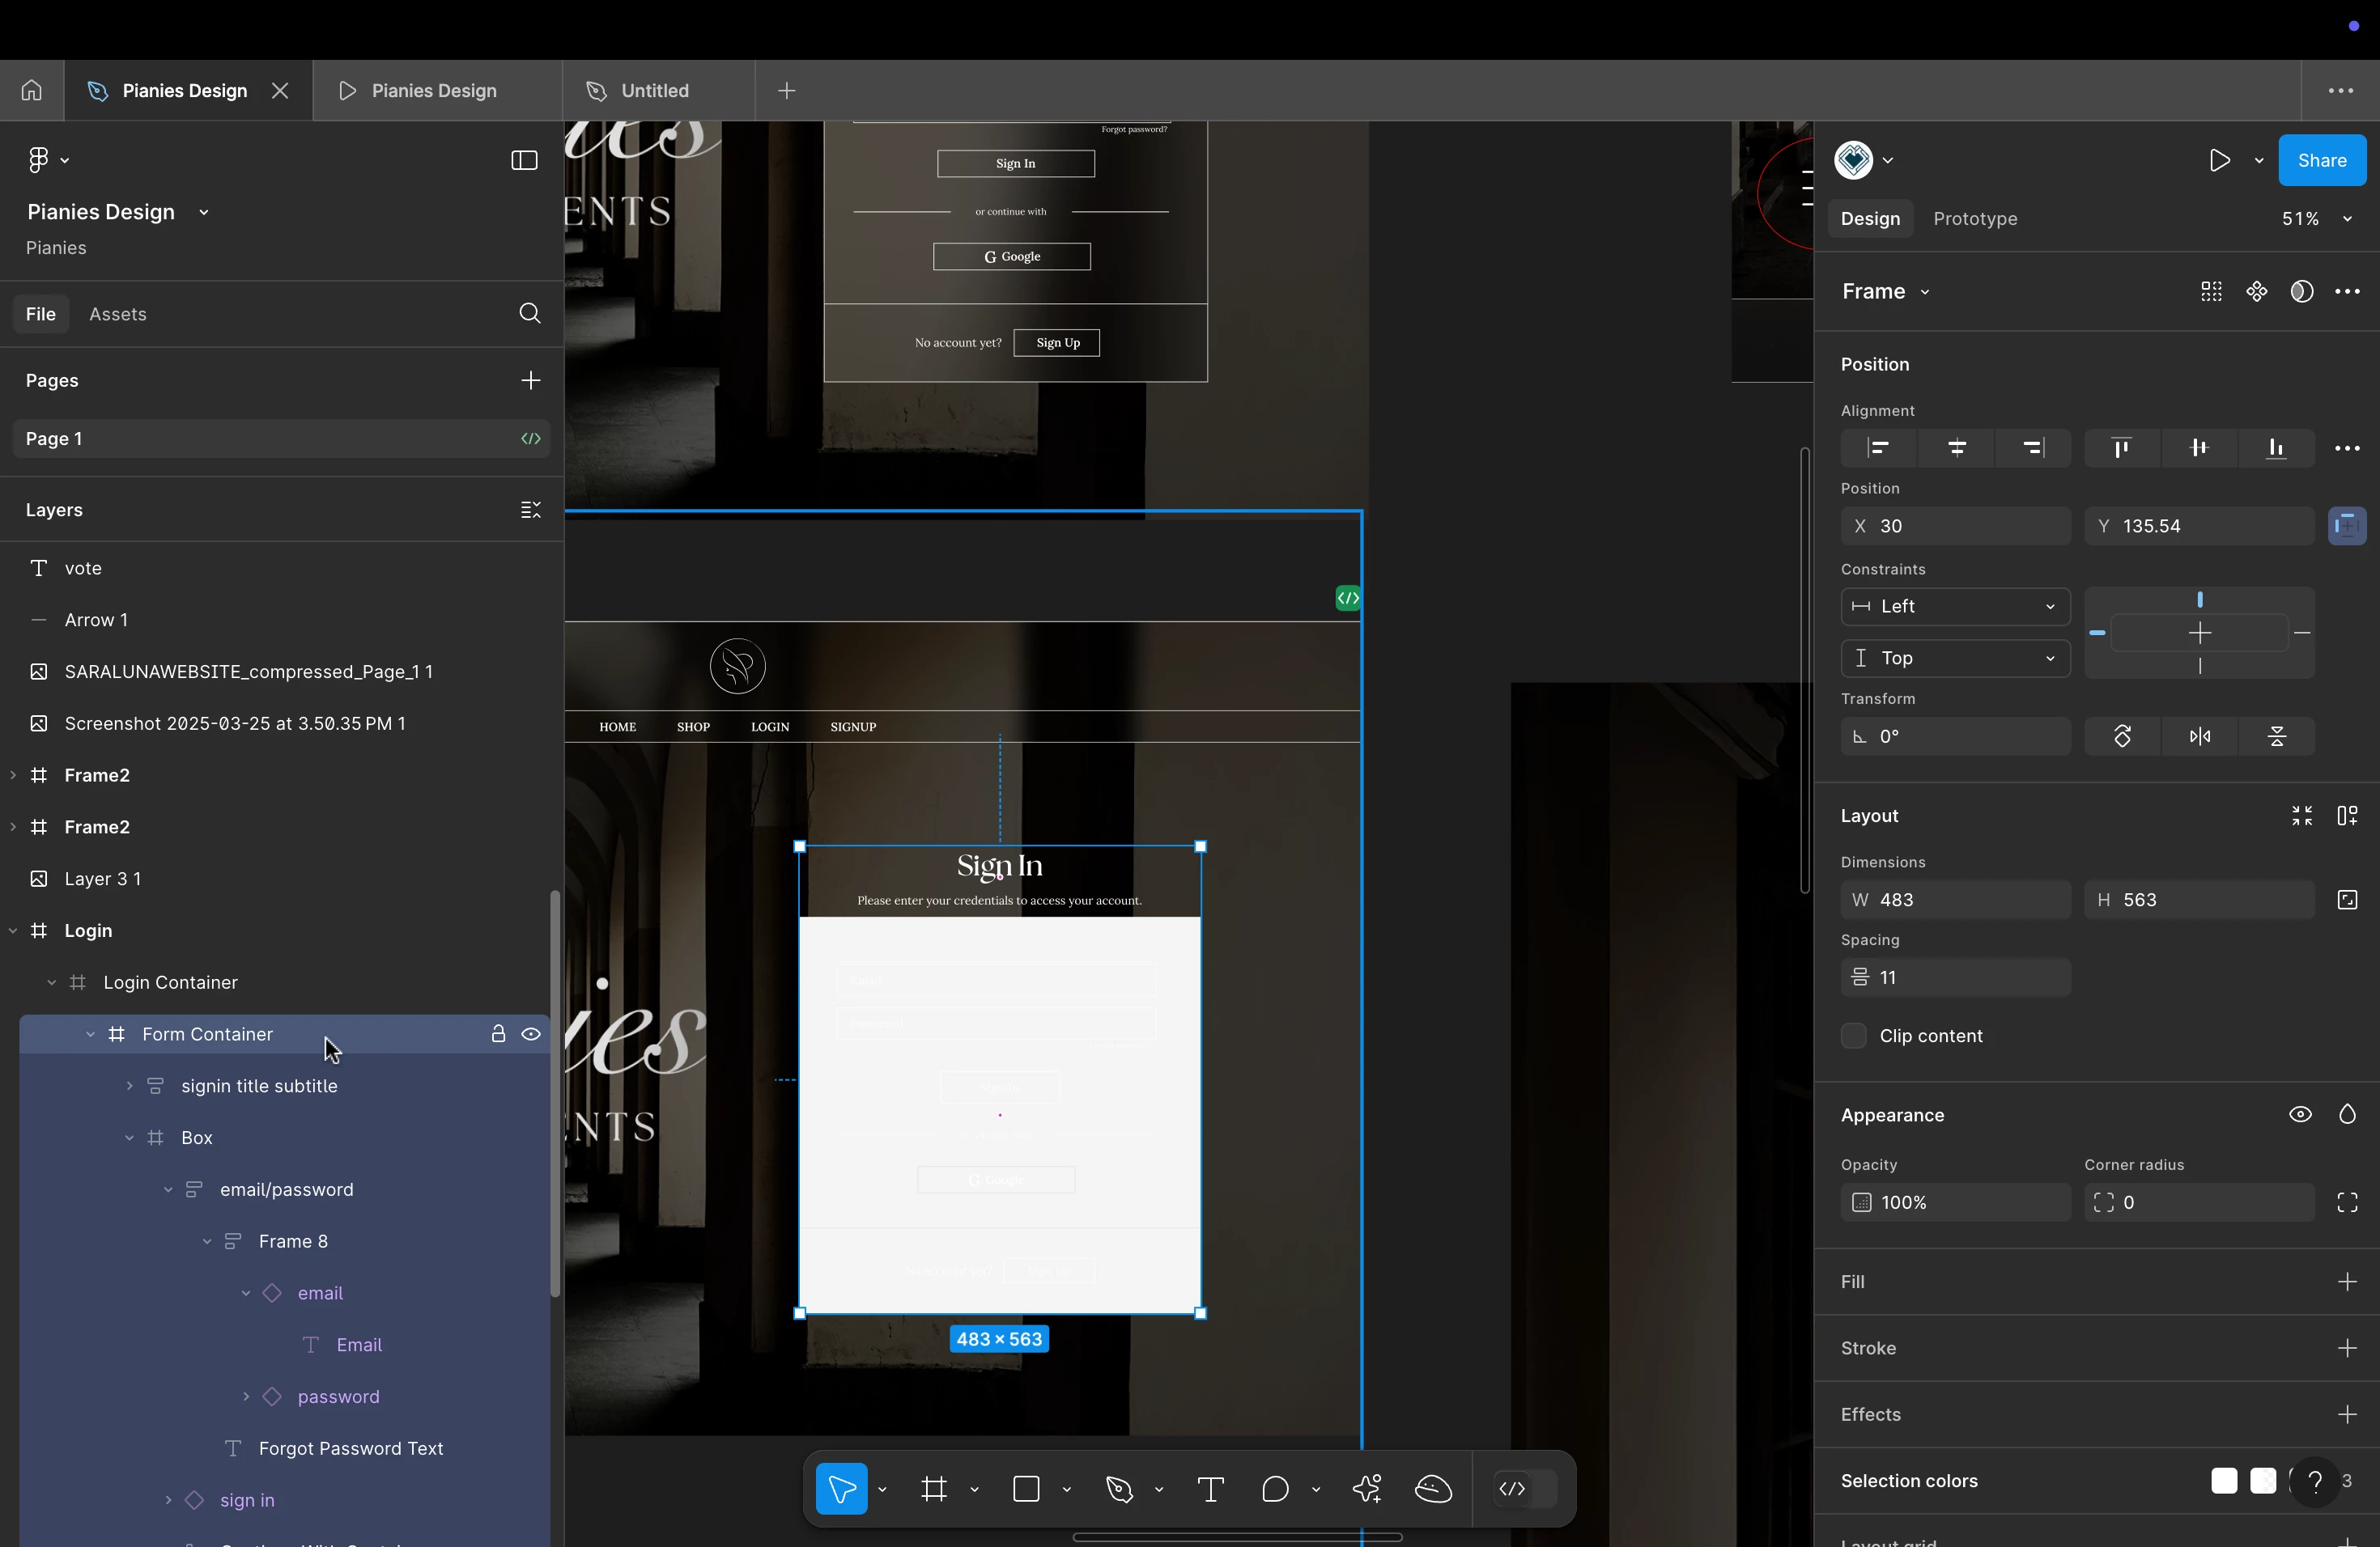This screenshot has width=2380, height=1547.
Task: Switch to second Pianies Design tab
Action: click(437, 91)
